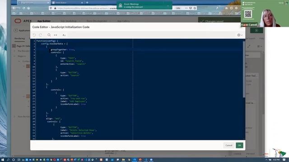Open the Windows Start menu
Image resolution: width=289 pixels, height=162 pixels.
coord(3,160)
